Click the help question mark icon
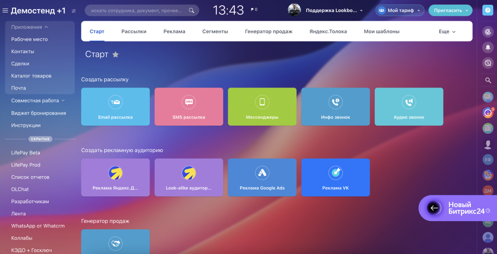Viewport: 497px width, 254px height. (x=488, y=10)
